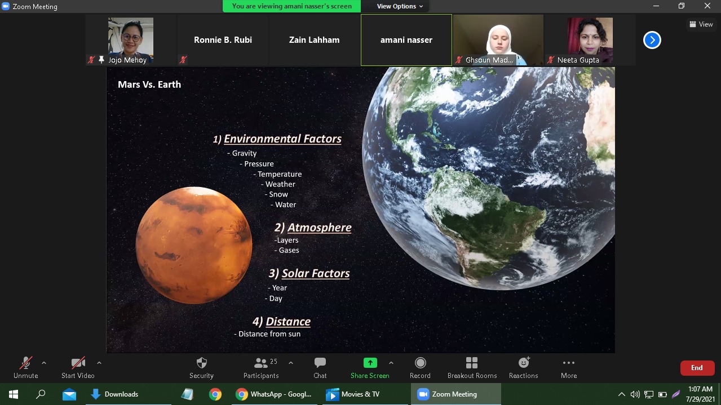Open the notepad-like taskbar app icon
The width and height of the screenshot is (721, 405).
point(187,394)
